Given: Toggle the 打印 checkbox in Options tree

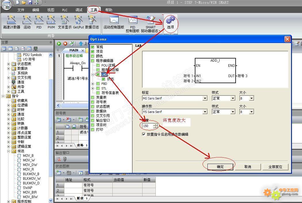Looking at the screenshot, I should click(x=93, y=130).
